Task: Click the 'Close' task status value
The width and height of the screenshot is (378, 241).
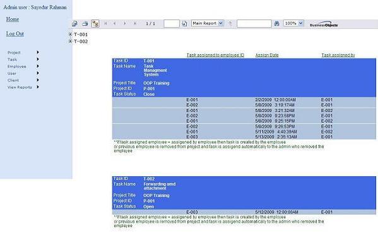Action: point(149,94)
